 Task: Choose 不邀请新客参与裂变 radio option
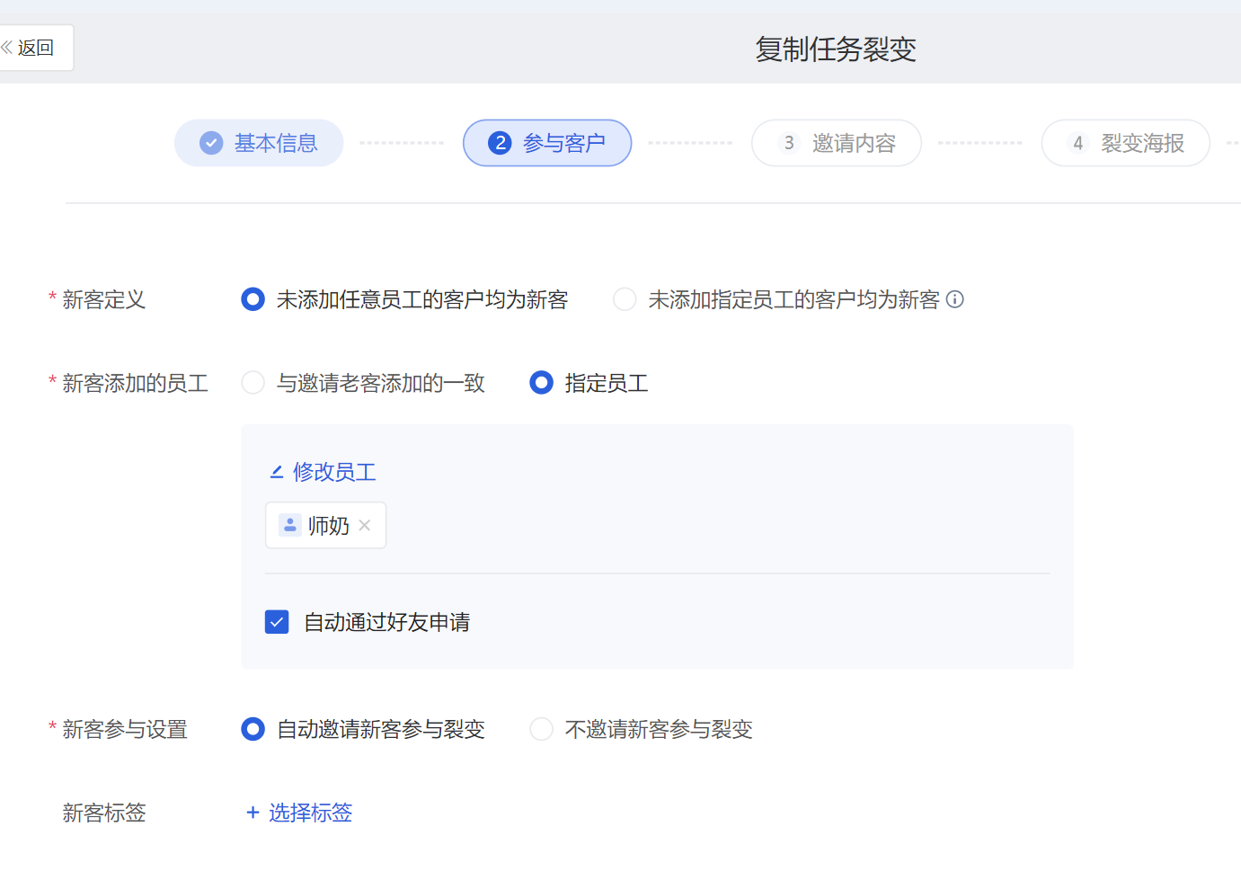[542, 729]
